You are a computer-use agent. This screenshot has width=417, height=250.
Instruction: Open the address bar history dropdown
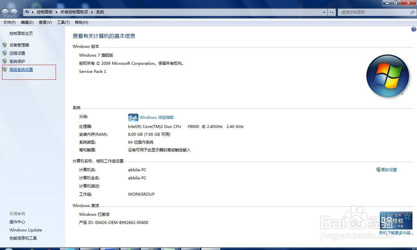(x=324, y=12)
